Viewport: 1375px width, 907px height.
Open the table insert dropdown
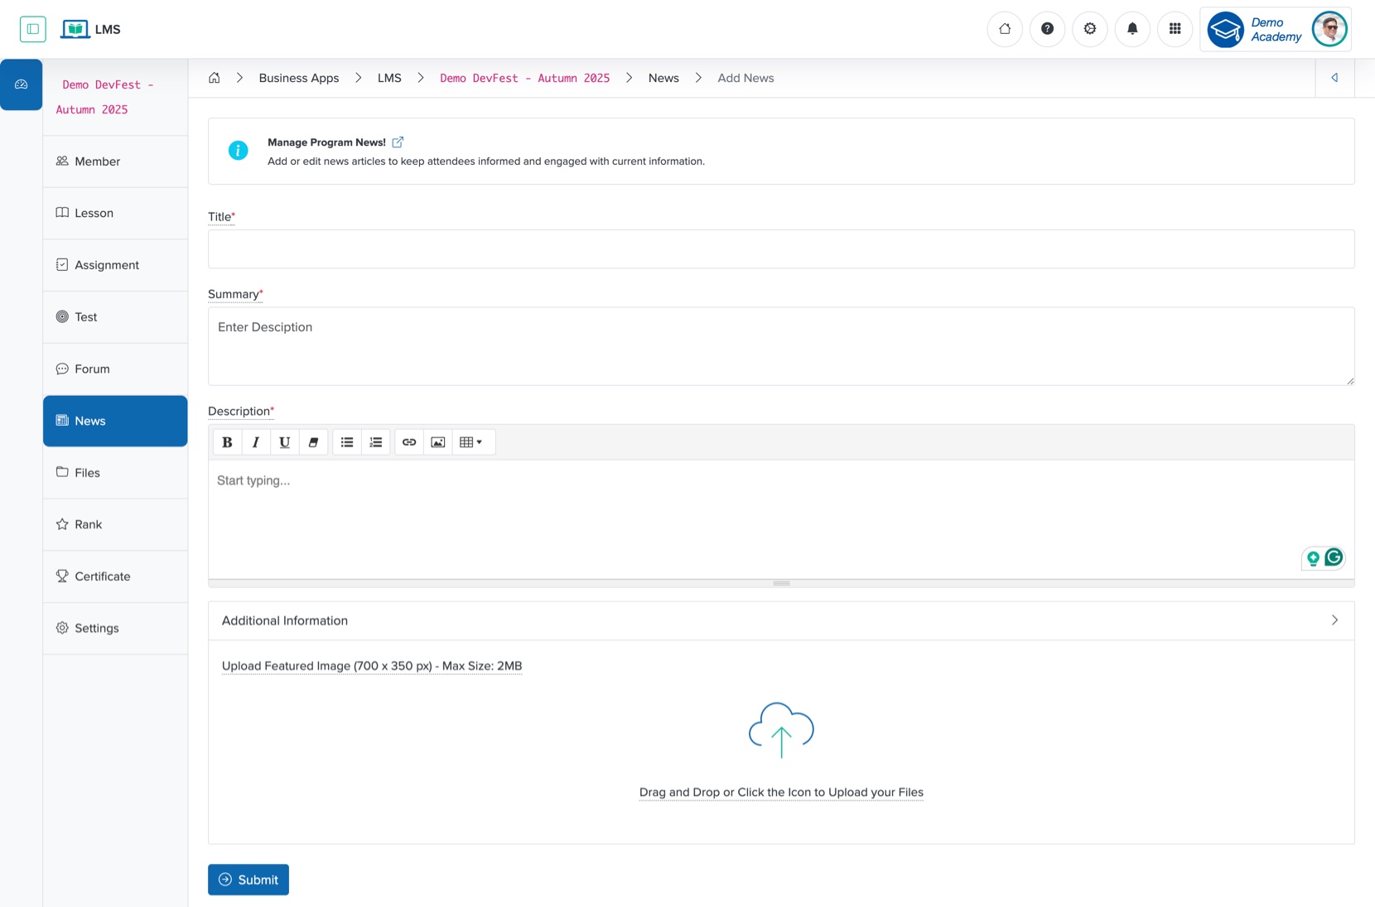[473, 442]
